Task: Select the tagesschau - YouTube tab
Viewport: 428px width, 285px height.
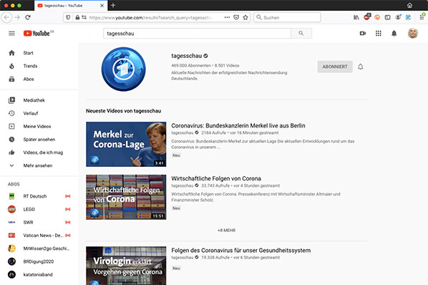Action: pyautogui.click(x=71, y=6)
